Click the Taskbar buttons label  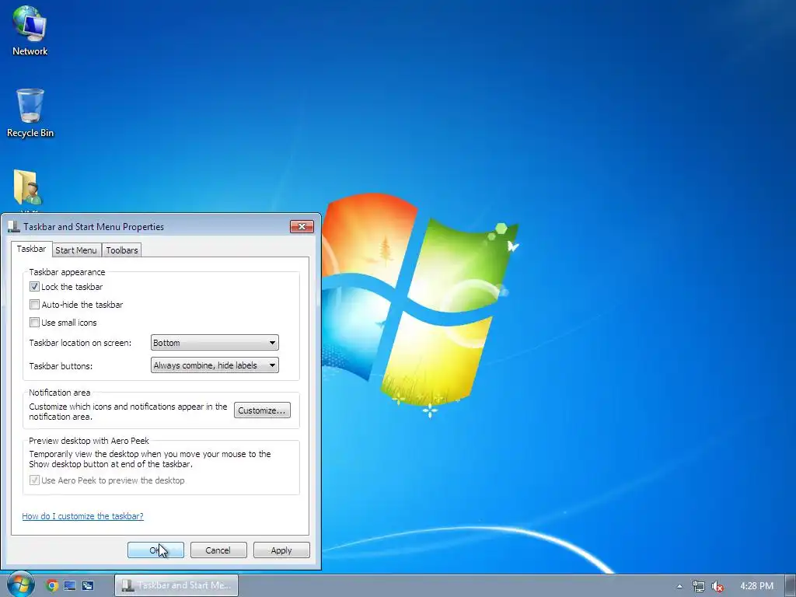(61, 366)
